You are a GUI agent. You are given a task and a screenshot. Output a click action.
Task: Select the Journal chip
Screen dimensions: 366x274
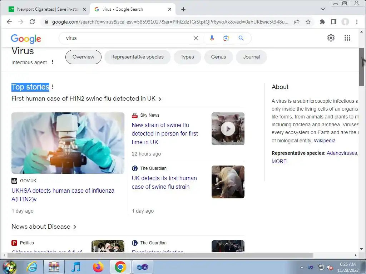pos(251,57)
